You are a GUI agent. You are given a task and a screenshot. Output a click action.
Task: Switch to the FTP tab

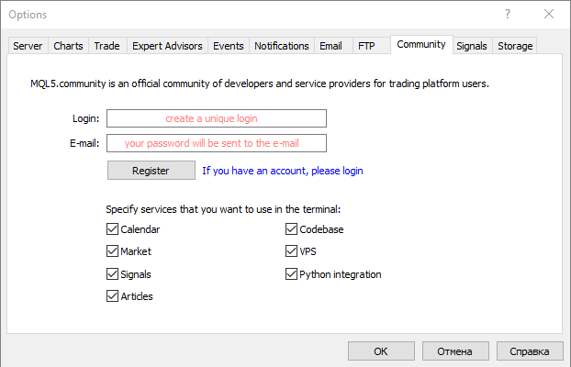pos(366,46)
